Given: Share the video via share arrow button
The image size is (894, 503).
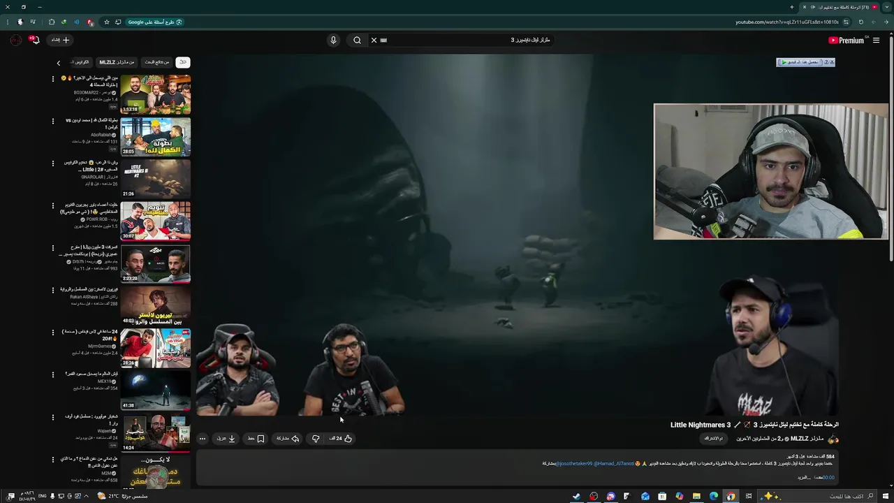Looking at the screenshot, I should point(288,439).
